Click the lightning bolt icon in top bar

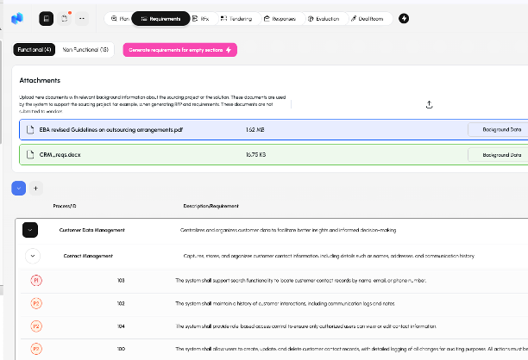(x=405, y=18)
